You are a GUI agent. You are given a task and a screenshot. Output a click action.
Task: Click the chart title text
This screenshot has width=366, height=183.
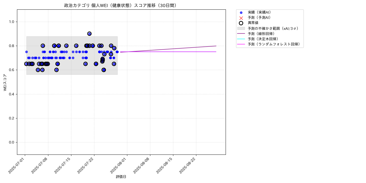click(x=121, y=5)
